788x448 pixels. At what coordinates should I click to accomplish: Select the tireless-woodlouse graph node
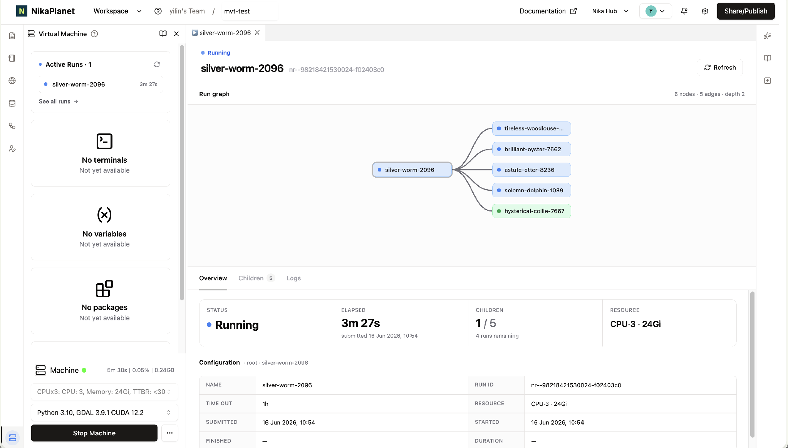531,128
